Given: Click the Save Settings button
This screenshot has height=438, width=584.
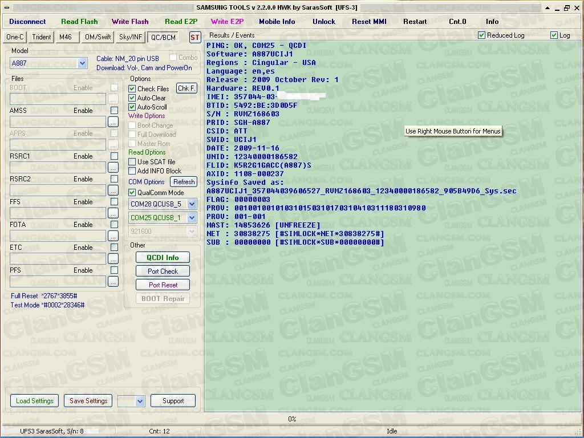Looking at the screenshot, I should point(88,401).
